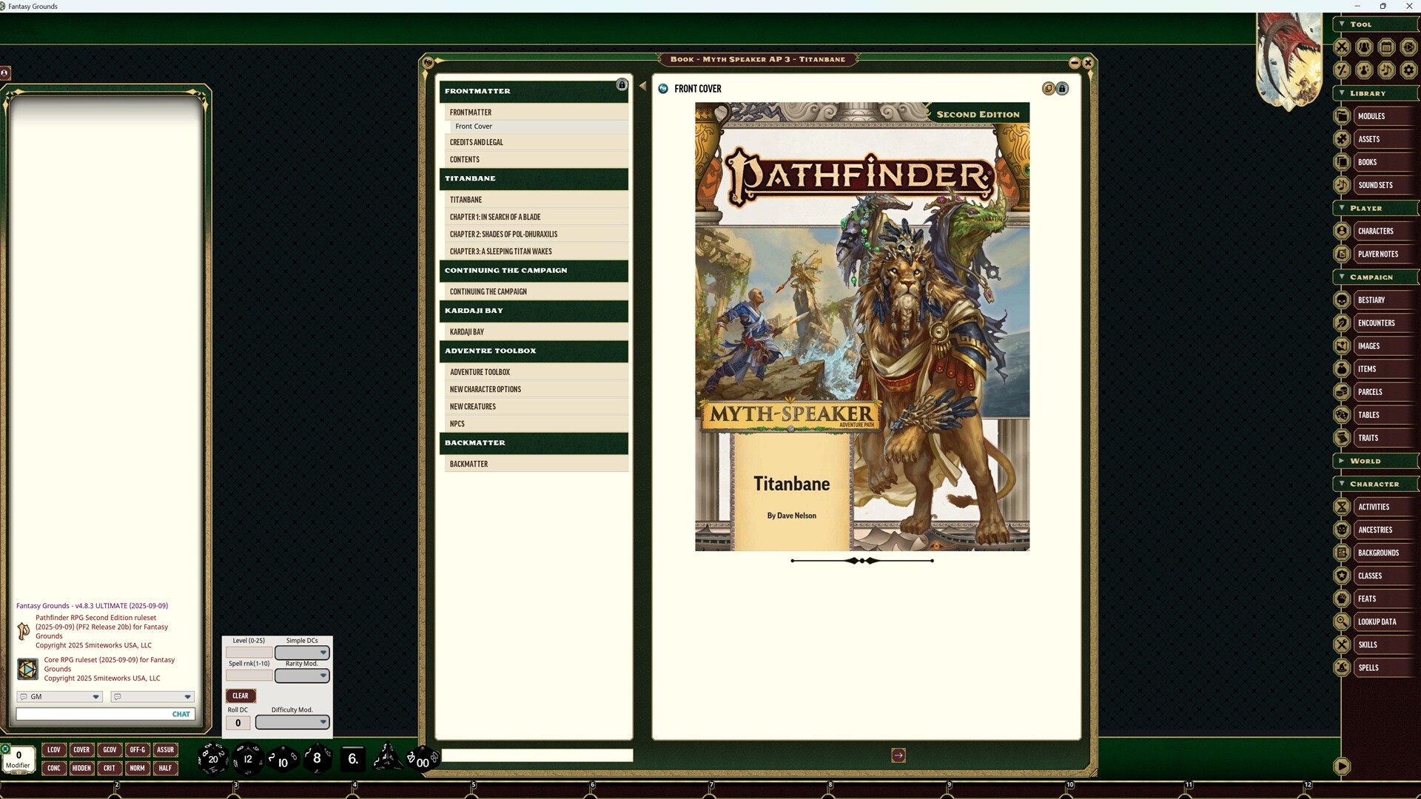Open the Options gear icon
The image size is (1421, 799).
[x=1408, y=70]
